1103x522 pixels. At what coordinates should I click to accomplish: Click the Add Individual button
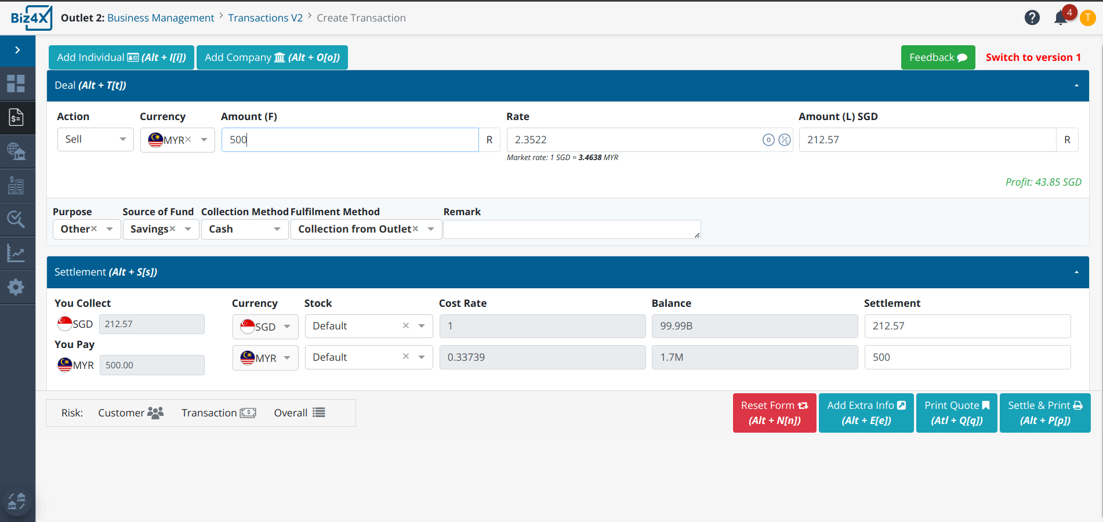(121, 57)
